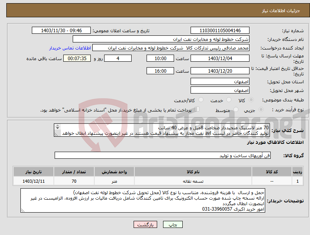
Task: Click the شهر محل تحویل field اصفهان
Action: [x=220, y=90]
